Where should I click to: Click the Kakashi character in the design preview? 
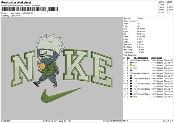click(49, 61)
